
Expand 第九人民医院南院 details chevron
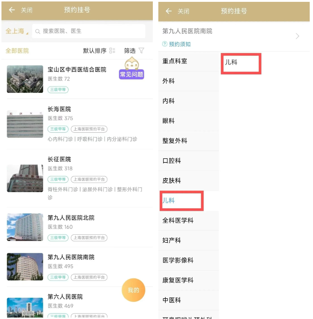pos(297,36)
